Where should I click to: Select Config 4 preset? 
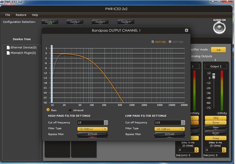click(x=126, y=22)
